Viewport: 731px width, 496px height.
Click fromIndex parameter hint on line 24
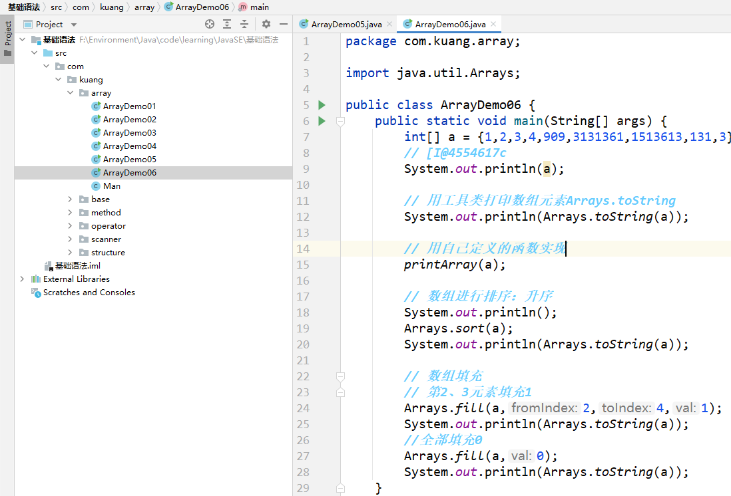coord(544,408)
